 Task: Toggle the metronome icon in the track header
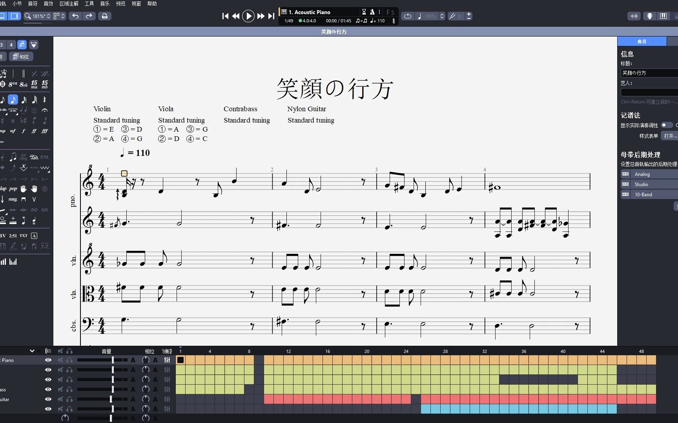[372, 12]
